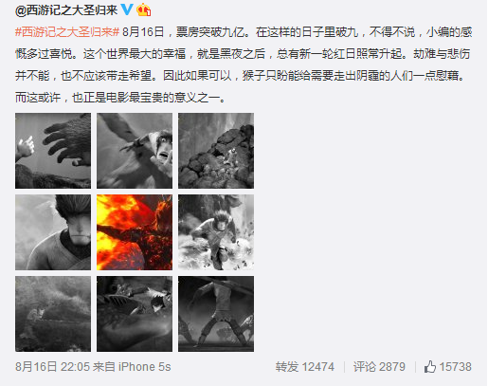
Task: Open the thumbnail of the monkey running through debris
Action: click(x=216, y=232)
